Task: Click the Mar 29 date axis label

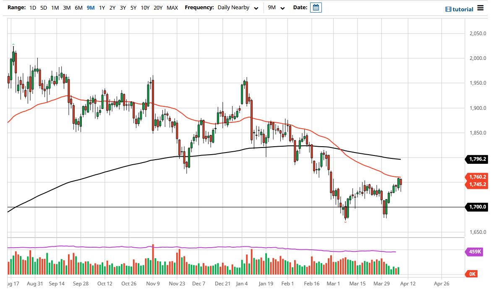Action: click(381, 284)
